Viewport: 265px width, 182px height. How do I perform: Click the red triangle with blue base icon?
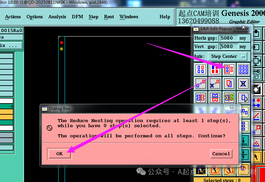258,144
